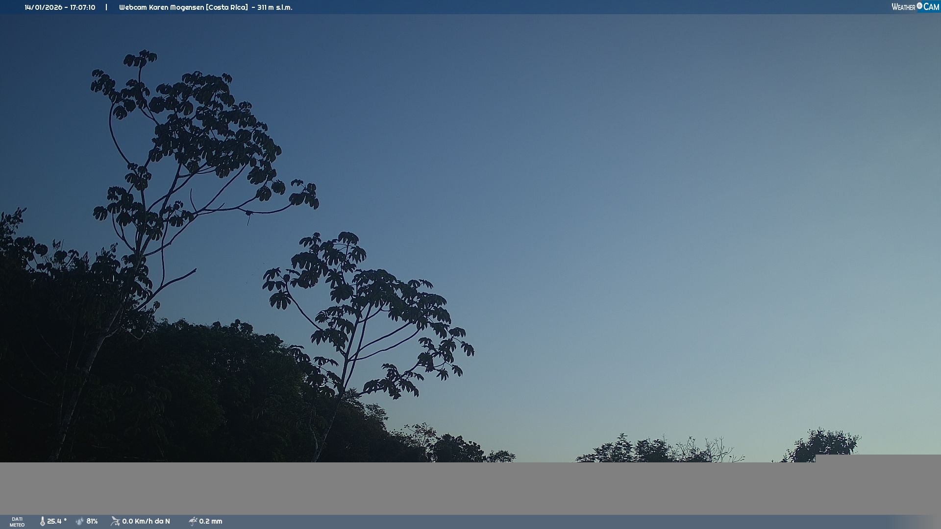Click the vertical separator after the timestamp
The width and height of the screenshot is (941, 529).
(106, 7)
